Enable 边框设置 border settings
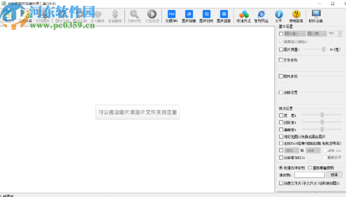The image size is (346, 197). click(x=281, y=92)
